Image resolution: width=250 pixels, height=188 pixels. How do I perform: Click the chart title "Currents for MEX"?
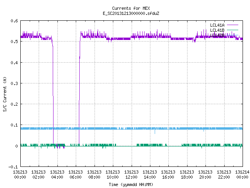click(x=131, y=8)
